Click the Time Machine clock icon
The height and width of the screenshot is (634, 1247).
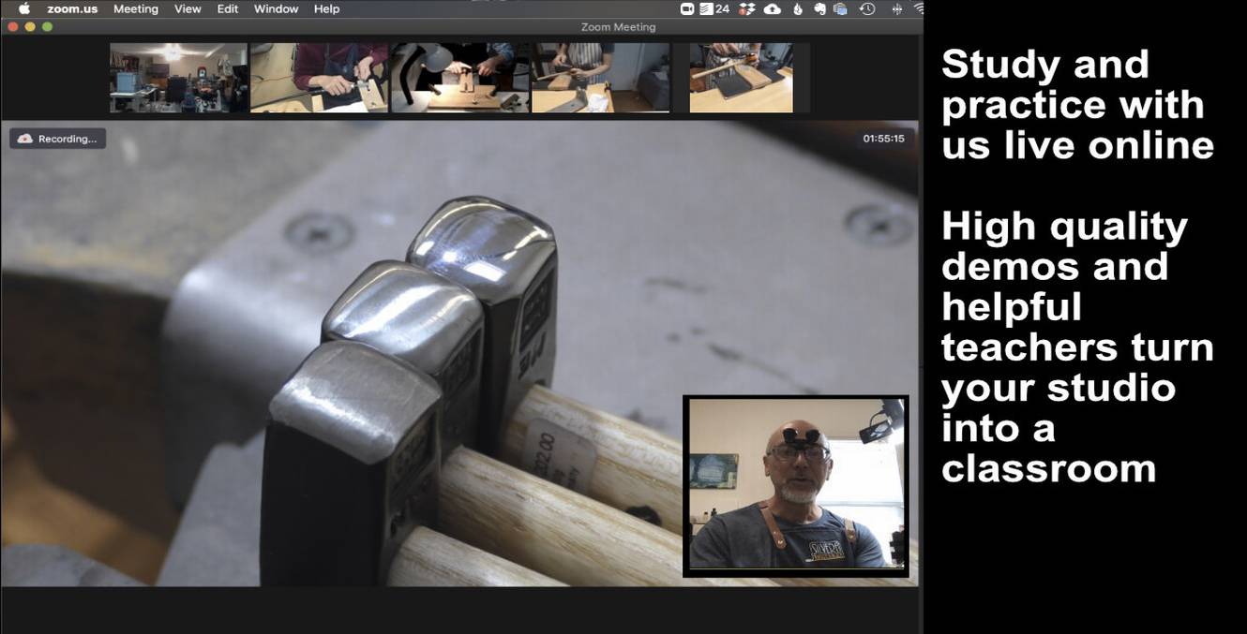coord(867,9)
